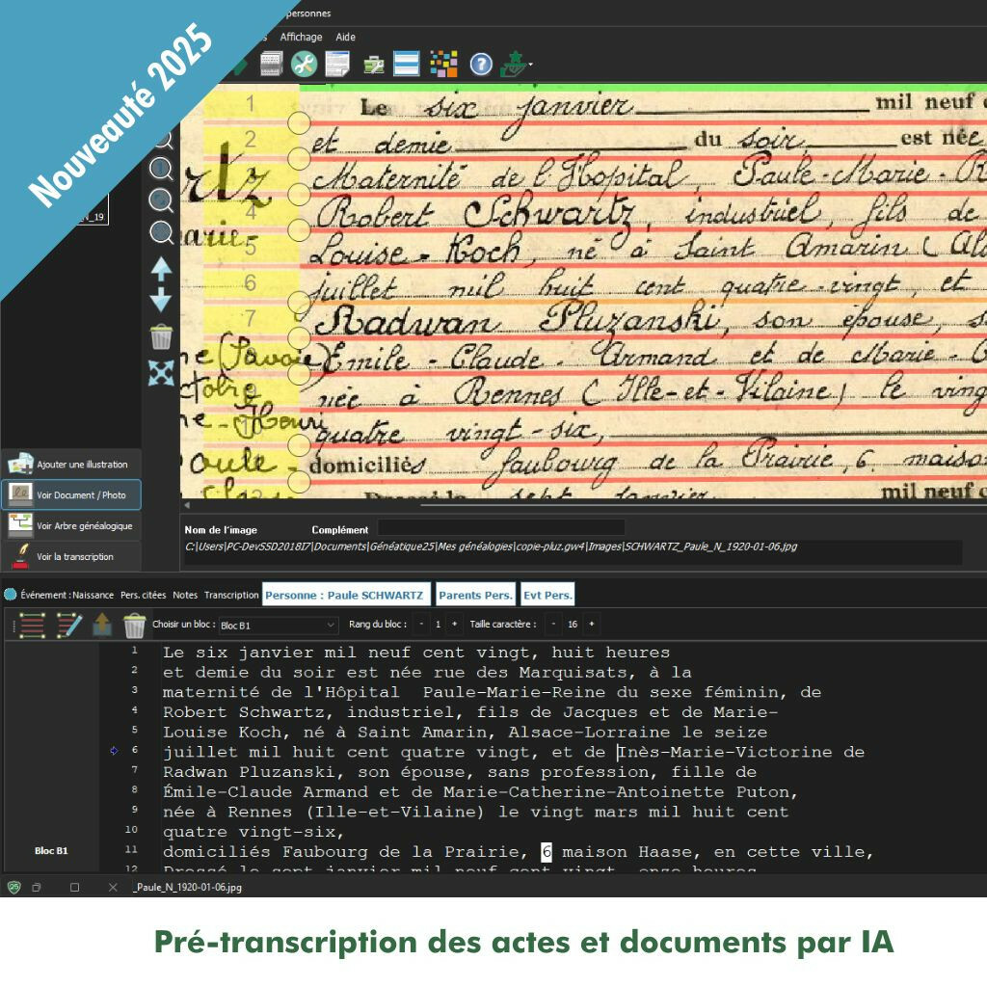Viewport: 987px width, 987px height.
Task: Click the trash bin beside the document image
Action: tap(161, 337)
